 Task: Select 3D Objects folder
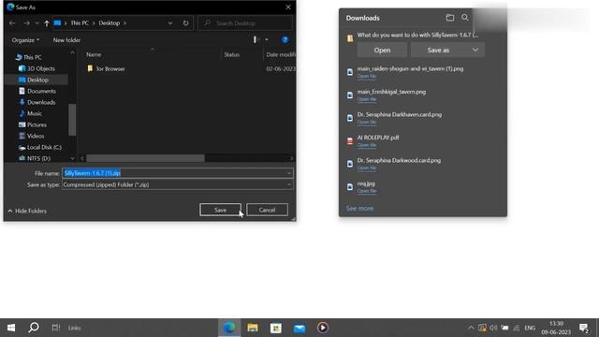pyautogui.click(x=40, y=68)
